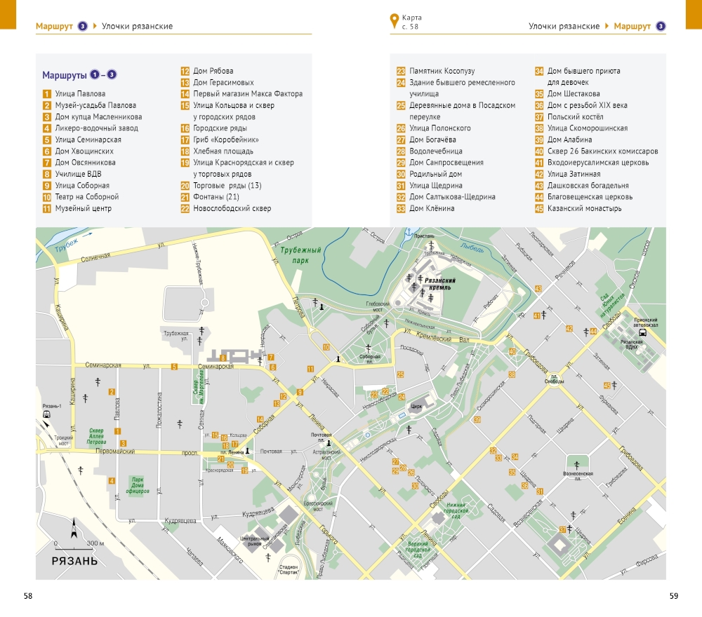Click map marker 10 on Соборная street
Viewport: 702px width, 617px height.
pyautogui.click(x=326, y=347)
